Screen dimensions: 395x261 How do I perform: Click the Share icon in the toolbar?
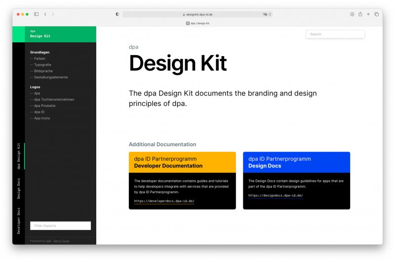(360, 14)
